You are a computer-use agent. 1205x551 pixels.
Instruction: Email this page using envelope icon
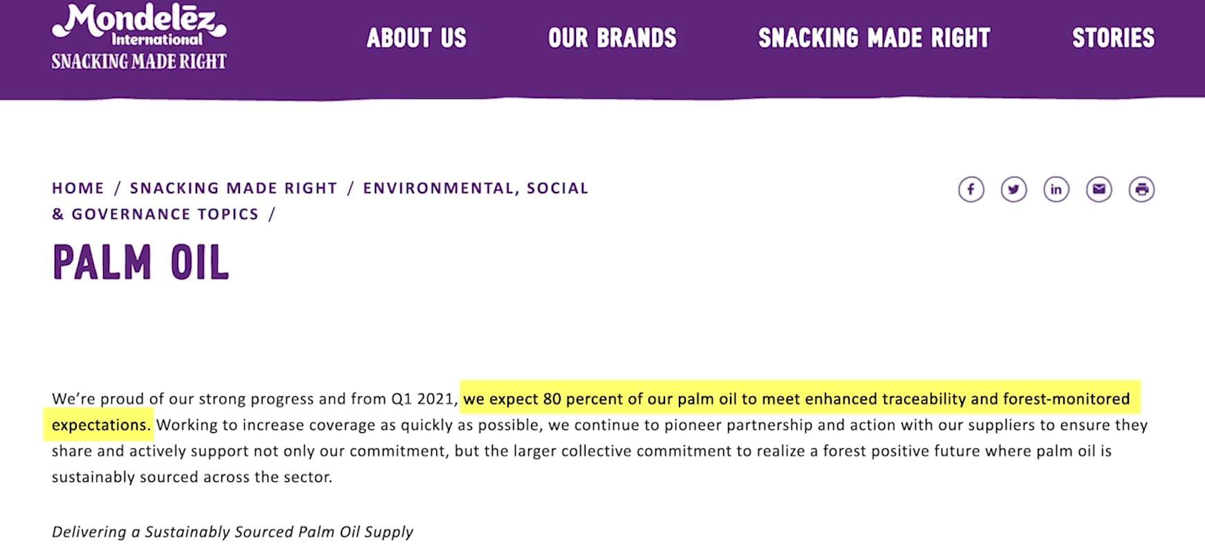(x=1099, y=189)
